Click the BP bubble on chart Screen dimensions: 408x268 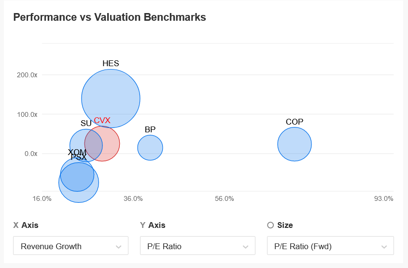click(x=150, y=148)
